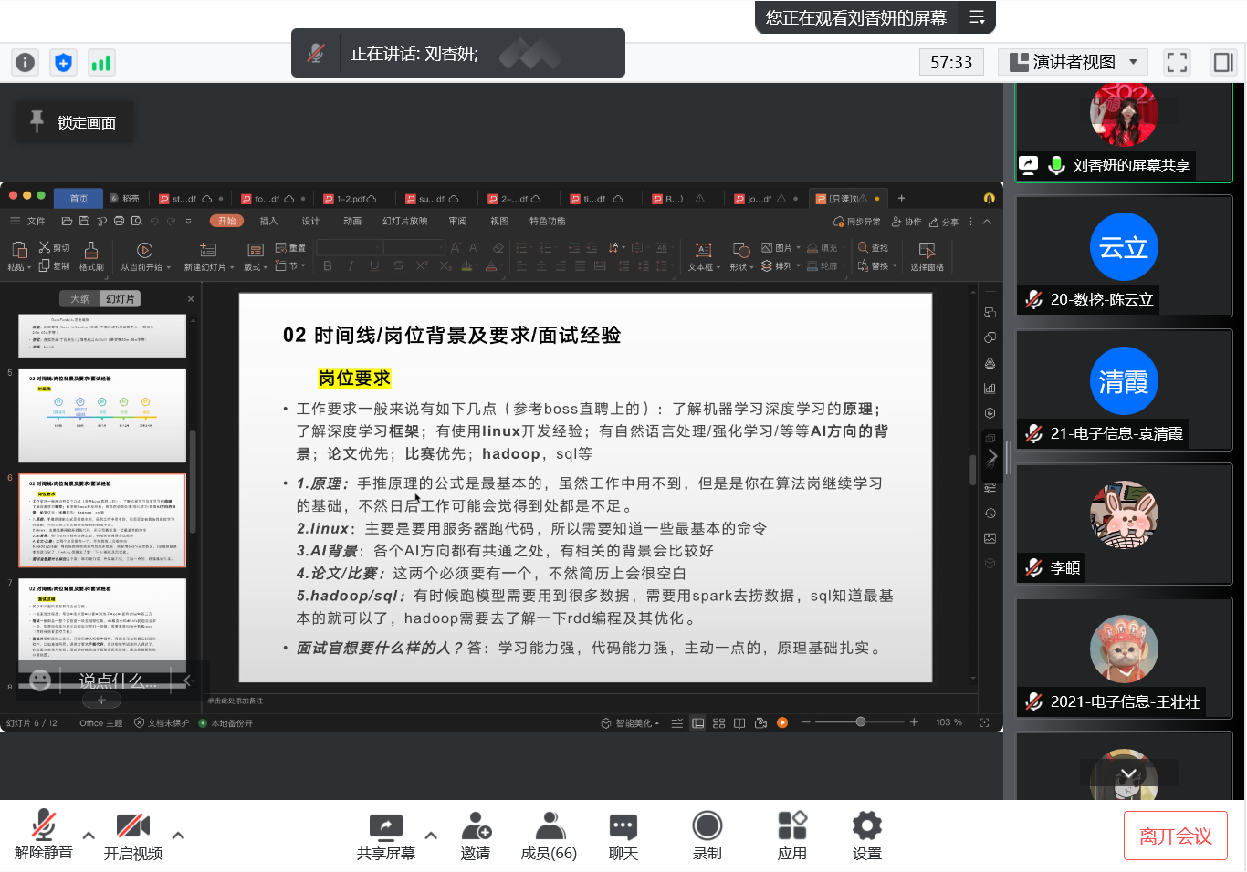Open Apps (应用) icon
This screenshot has width=1247, height=872.
[791, 835]
